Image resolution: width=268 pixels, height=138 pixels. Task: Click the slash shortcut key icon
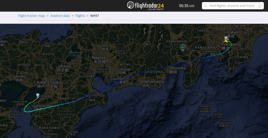tap(260, 6)
